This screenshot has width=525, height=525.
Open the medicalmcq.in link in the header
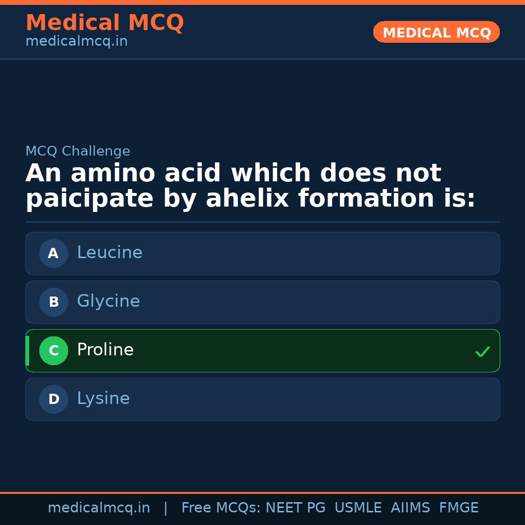point(76,42)
